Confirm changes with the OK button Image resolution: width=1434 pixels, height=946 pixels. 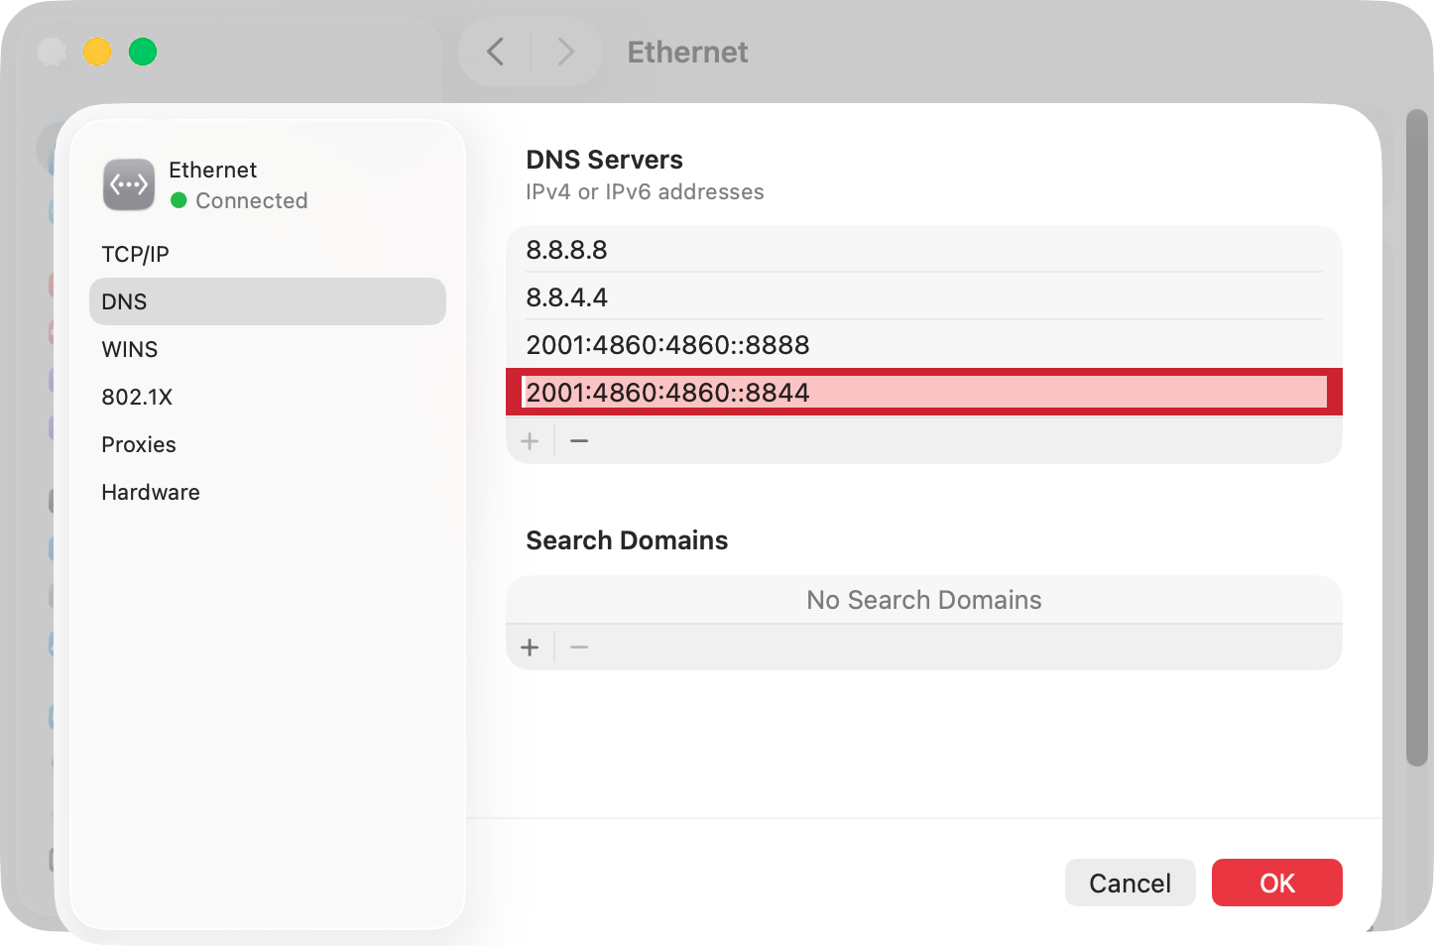(x=1276, y=883)
